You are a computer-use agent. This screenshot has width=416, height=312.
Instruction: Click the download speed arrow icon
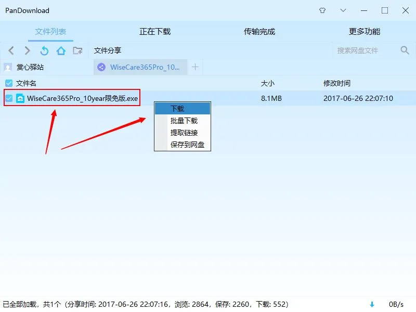coord(372,305)
